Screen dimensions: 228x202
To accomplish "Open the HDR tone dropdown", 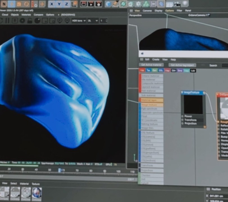I will pyautogui.click(x=79, y=21).
